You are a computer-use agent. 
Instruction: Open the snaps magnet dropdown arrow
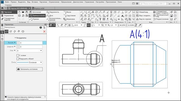[x=54, y=25]
